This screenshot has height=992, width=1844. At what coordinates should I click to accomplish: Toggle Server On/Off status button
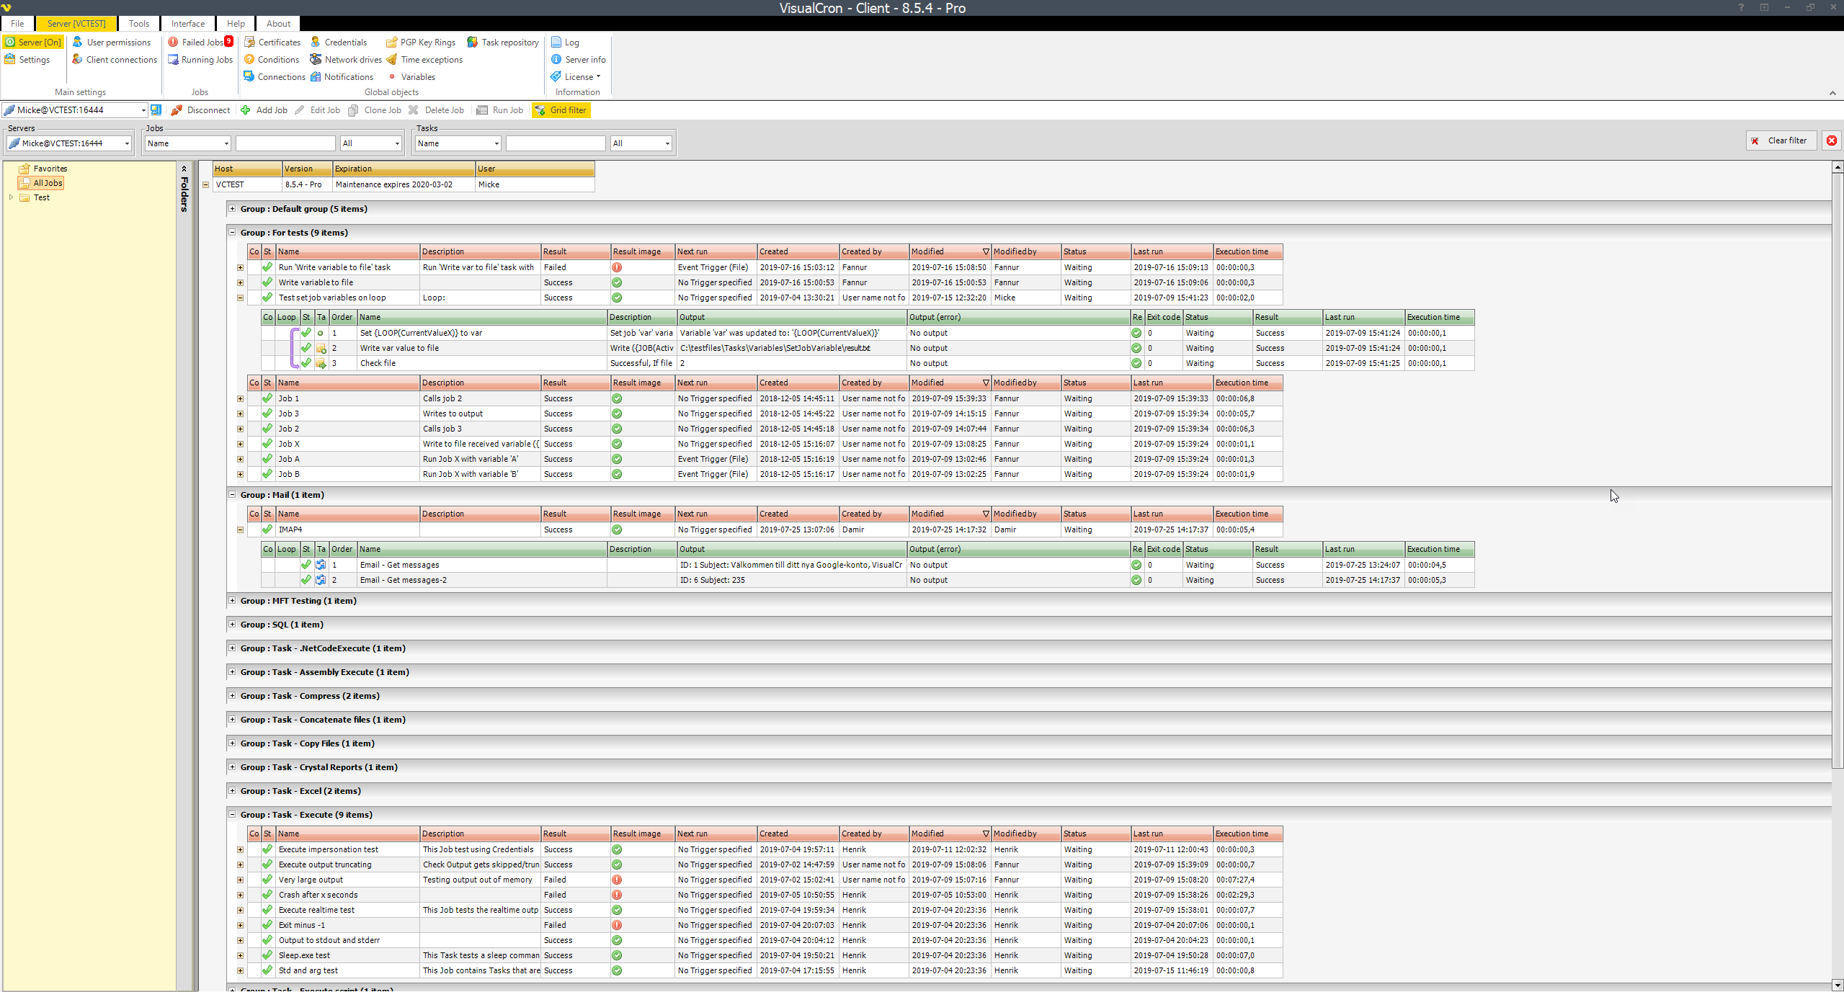(33, 43)
